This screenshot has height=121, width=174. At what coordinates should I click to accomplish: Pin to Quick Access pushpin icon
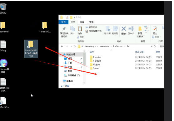(x=64, y=29)
